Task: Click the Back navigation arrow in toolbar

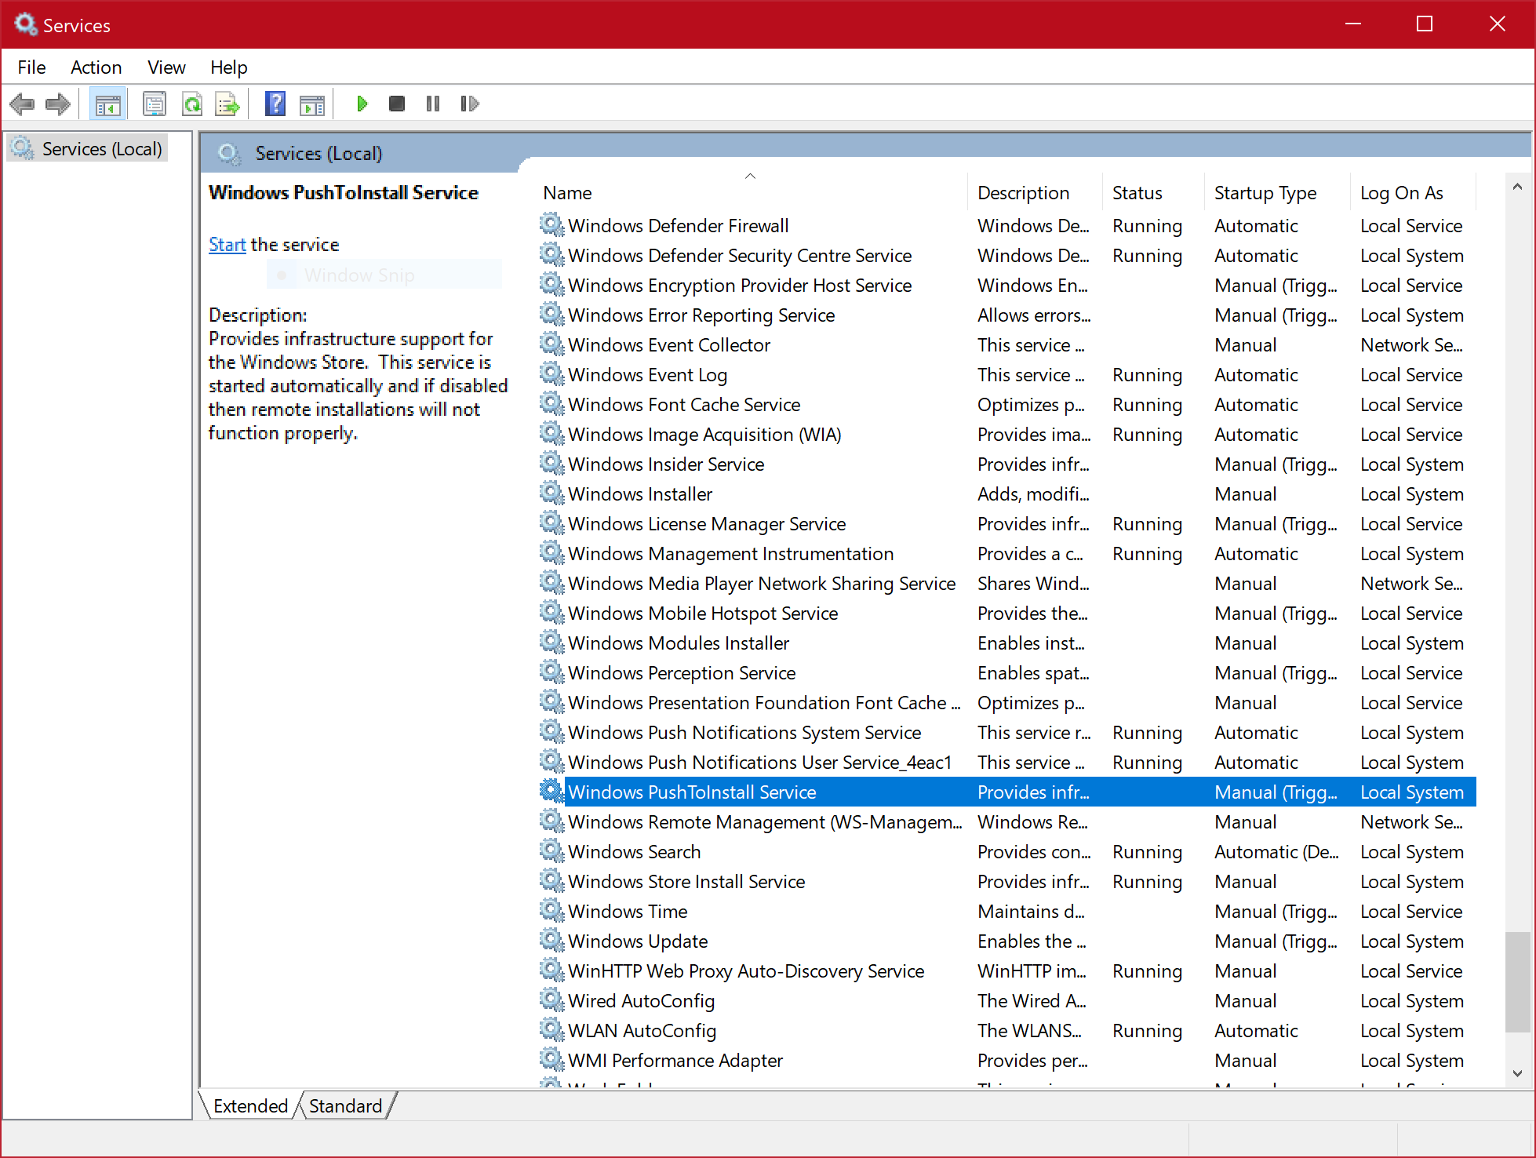Action: click(22, 104)
